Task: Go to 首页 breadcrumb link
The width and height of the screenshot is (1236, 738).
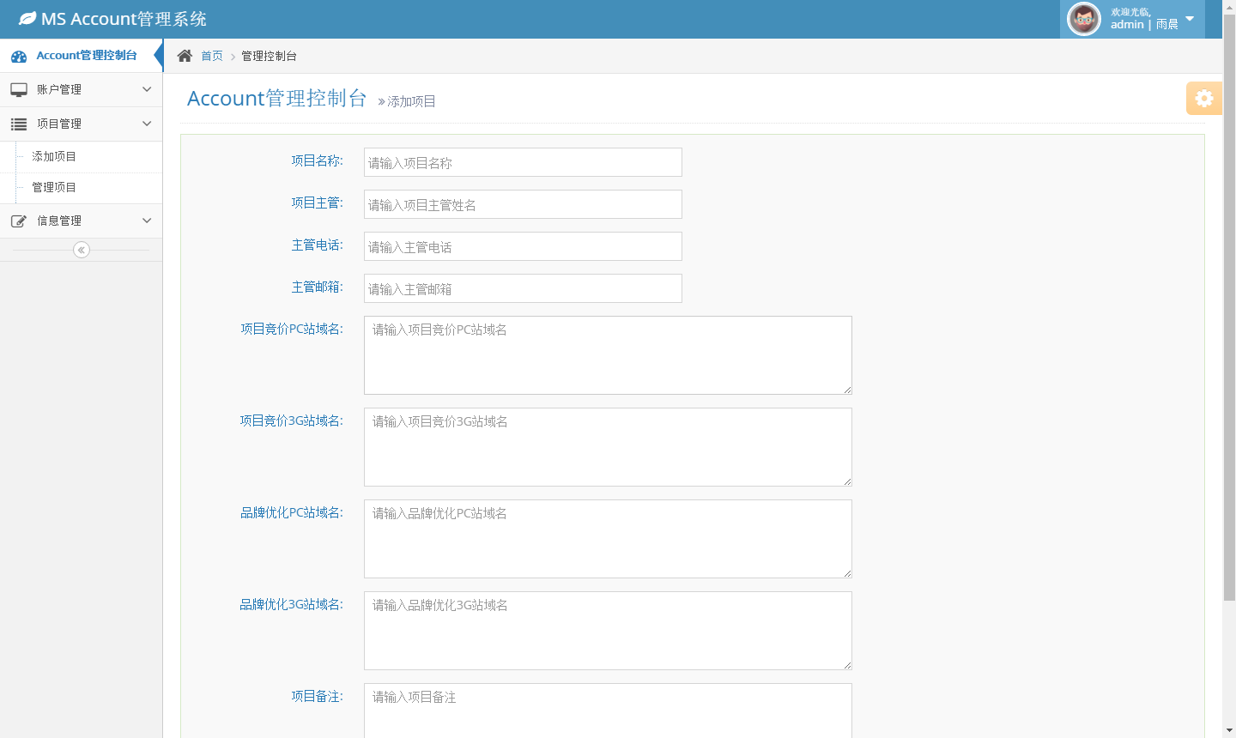Action: pyautogui.click(x=212, y=56)
